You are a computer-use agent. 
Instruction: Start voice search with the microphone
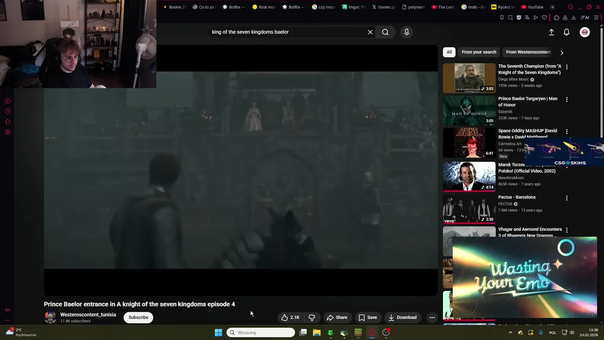pyautogui.click(x=407, y=32)
